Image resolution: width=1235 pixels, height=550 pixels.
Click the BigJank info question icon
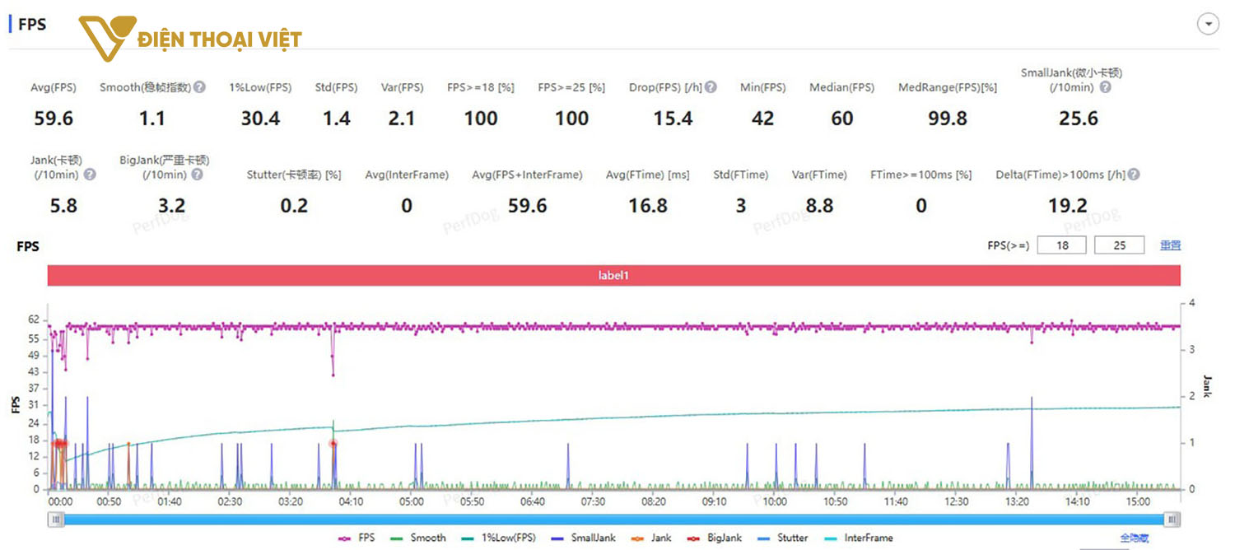click(197, 175)
